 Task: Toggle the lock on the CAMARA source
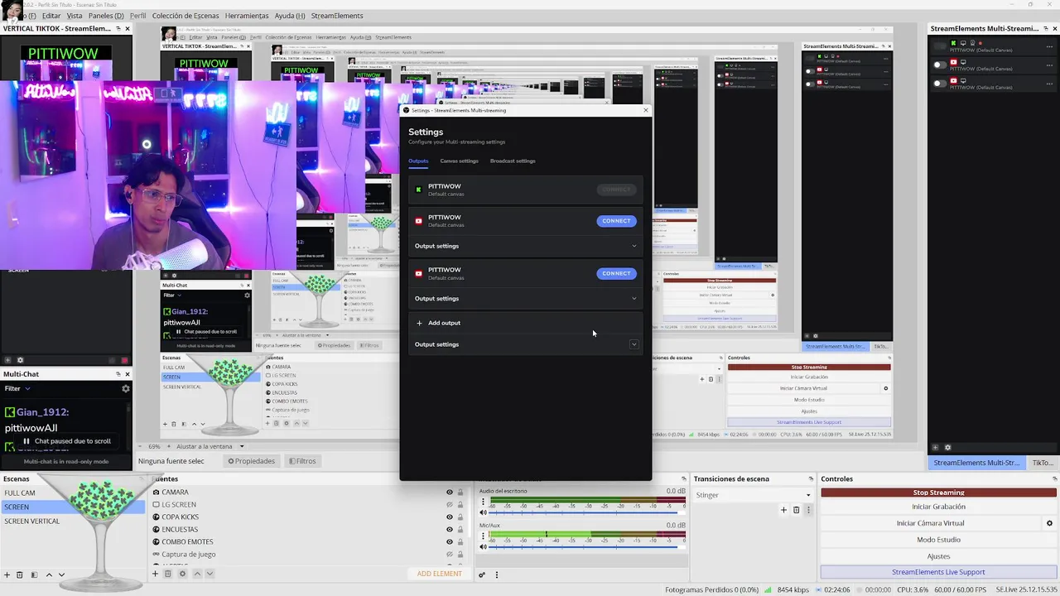click(460, 493)
